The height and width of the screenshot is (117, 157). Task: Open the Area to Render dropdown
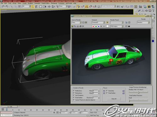point(77,23)
